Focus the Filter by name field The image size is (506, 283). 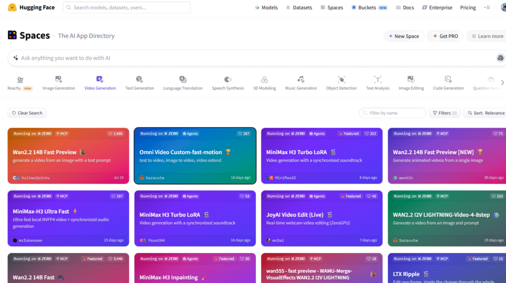392,113
